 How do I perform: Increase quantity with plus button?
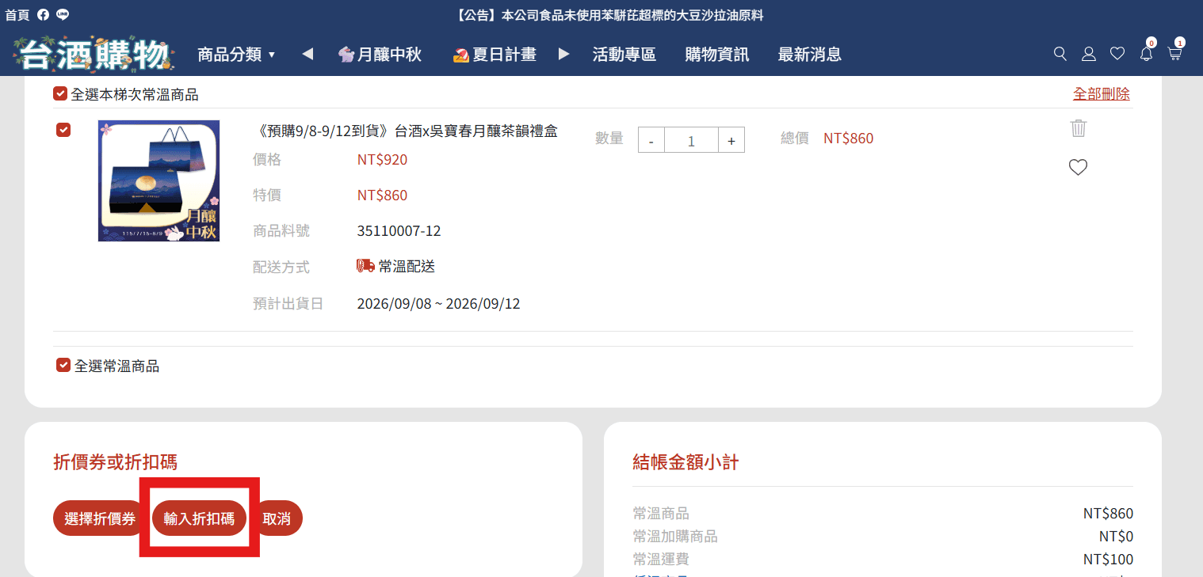[x=731, y=140]
